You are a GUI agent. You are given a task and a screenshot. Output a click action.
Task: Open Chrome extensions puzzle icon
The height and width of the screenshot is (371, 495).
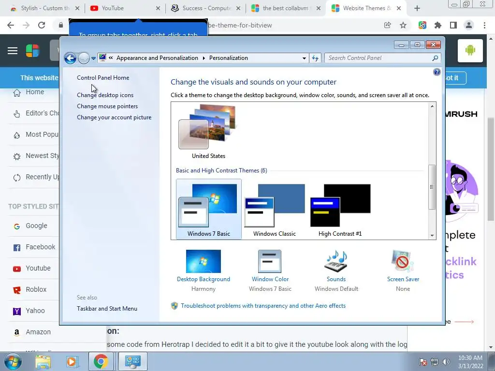point(438,25)
